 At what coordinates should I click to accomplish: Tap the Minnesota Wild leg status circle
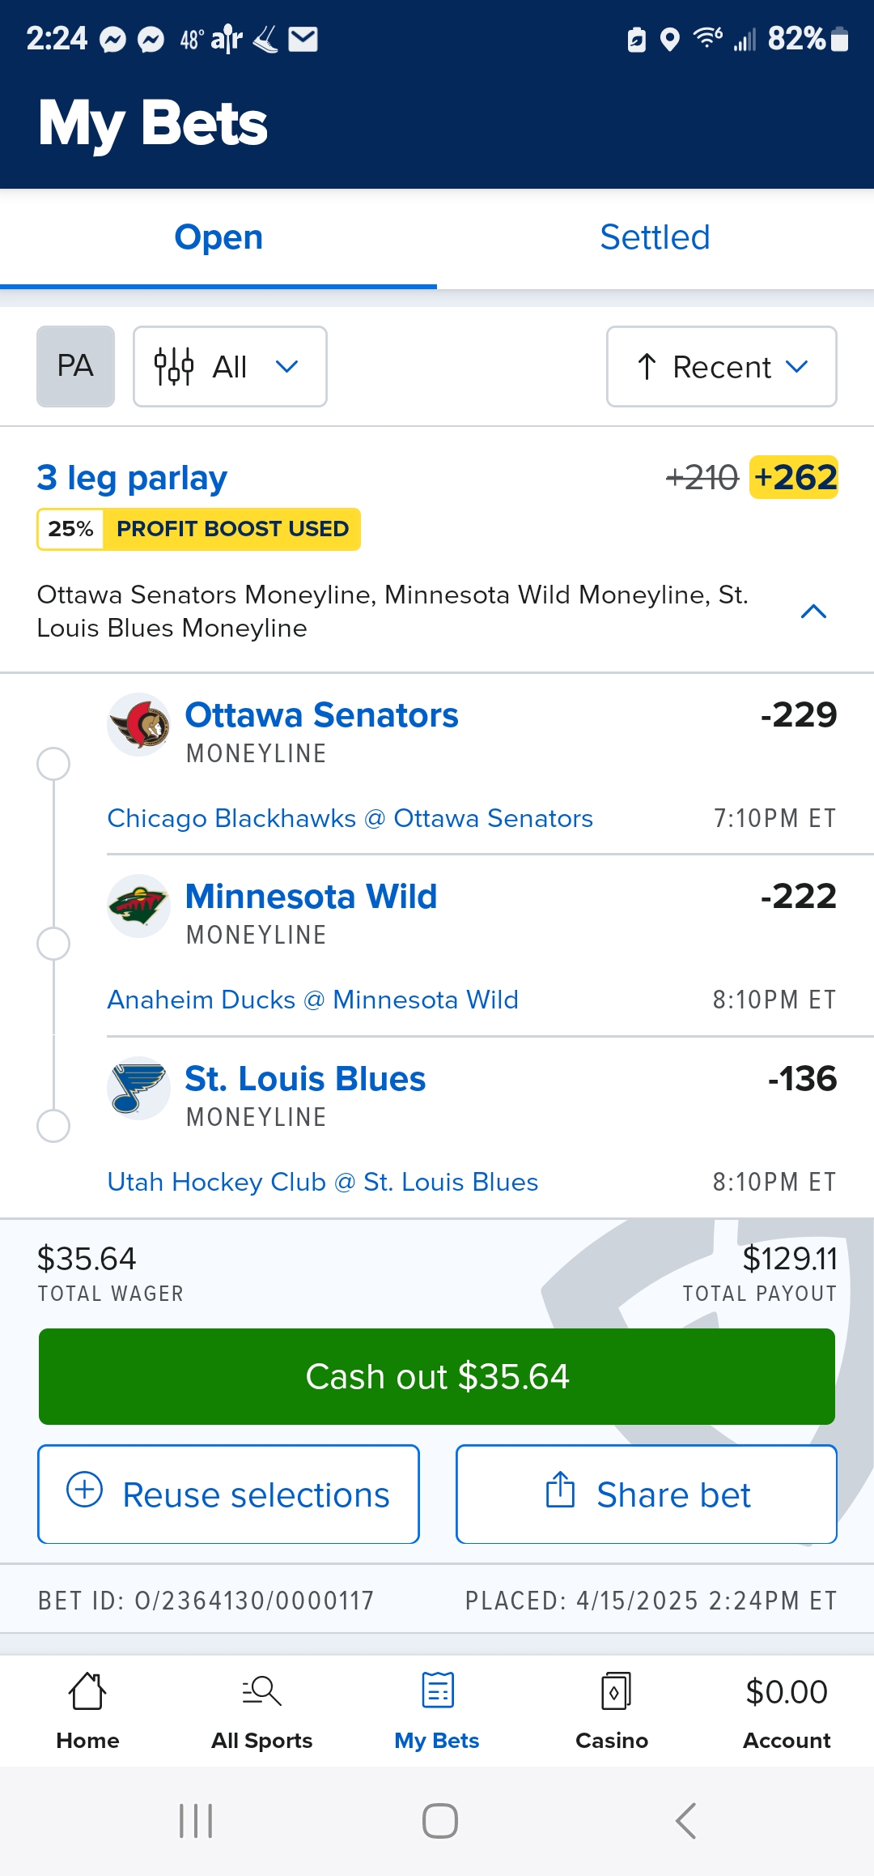53,944
